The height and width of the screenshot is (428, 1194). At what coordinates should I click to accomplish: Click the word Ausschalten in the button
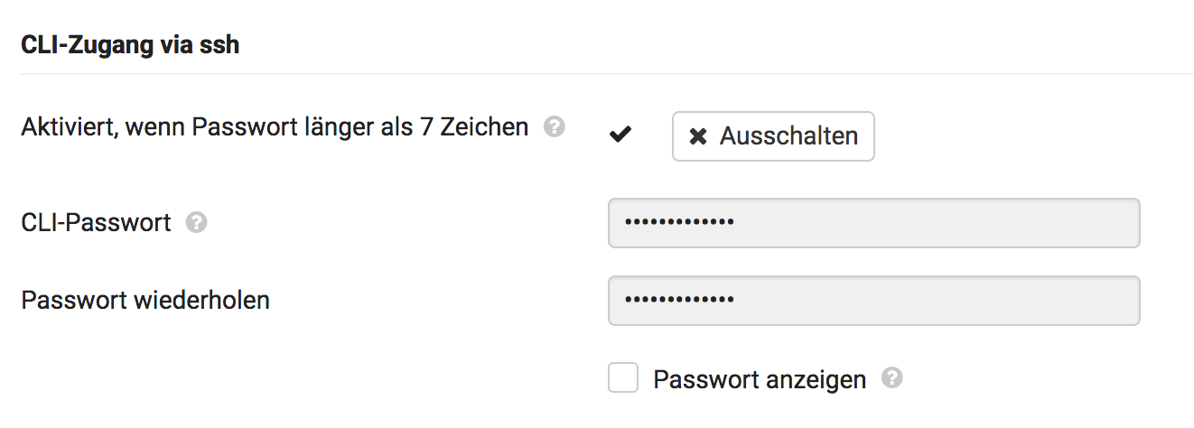tap(788, 136)
